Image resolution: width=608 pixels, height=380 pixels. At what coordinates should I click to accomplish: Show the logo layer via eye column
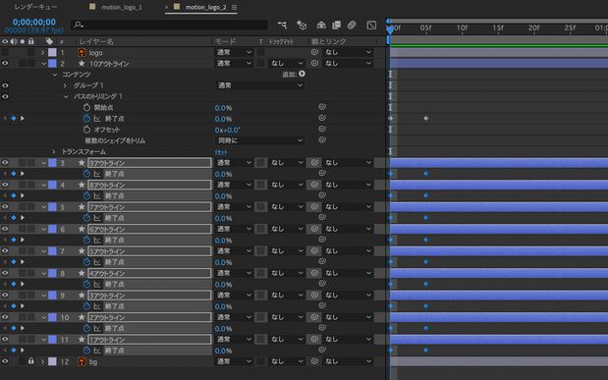click(5, 52)
